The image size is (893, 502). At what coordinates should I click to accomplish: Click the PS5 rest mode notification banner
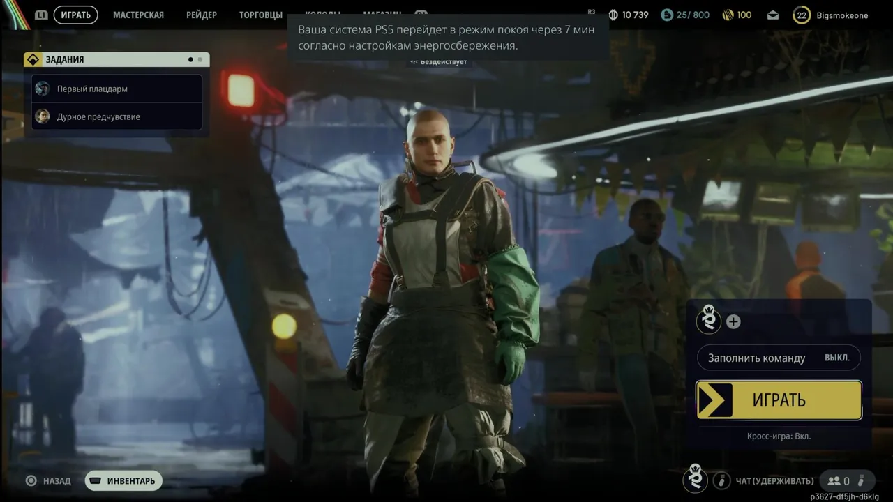(448, 38)
